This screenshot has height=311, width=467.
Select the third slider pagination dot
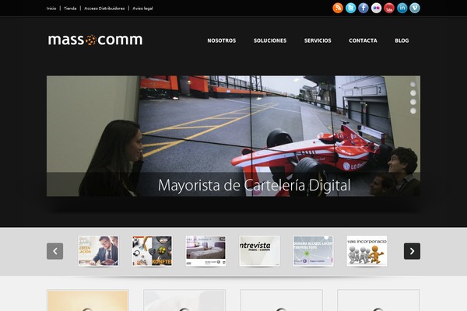413,102
